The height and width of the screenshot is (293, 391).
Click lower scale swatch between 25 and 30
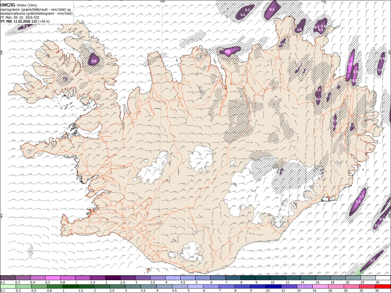pos(367,286)
